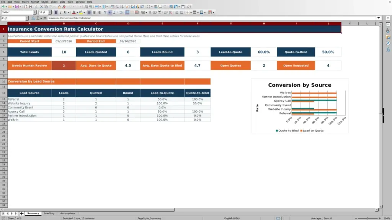Expand the formula bar with its arrow
Screen dimensions: 392x220
click(379, 18)
